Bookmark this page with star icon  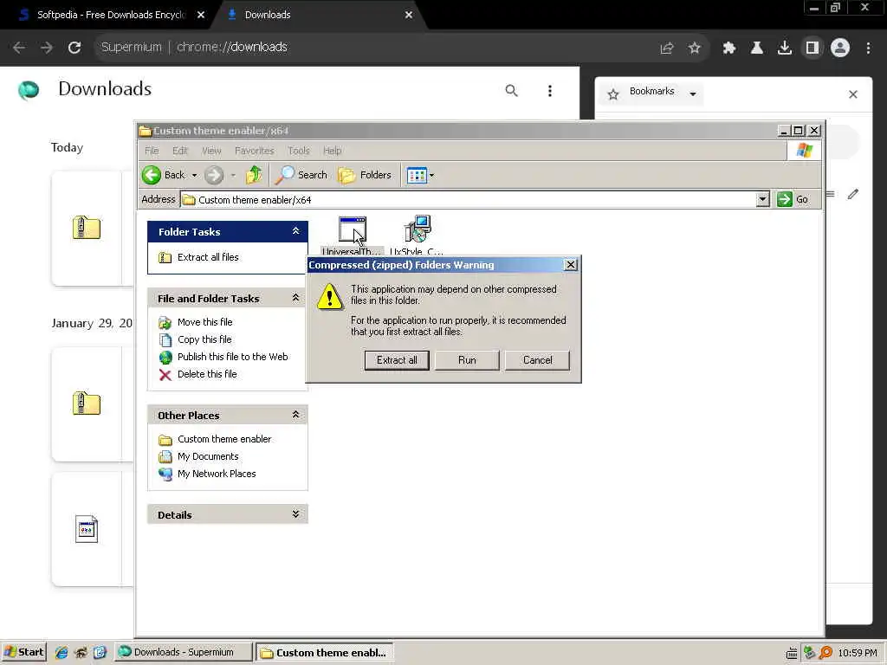[695, 48]
